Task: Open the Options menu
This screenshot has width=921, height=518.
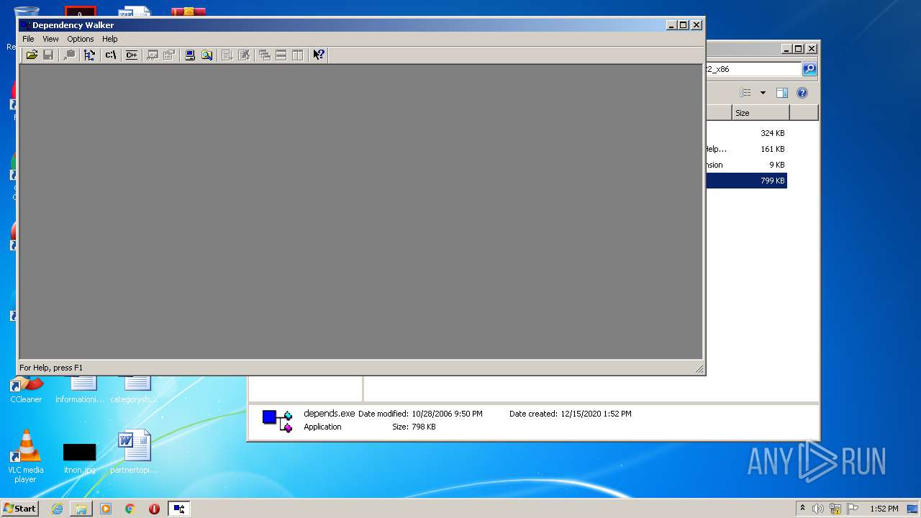Action: click(x=81, y=39)
